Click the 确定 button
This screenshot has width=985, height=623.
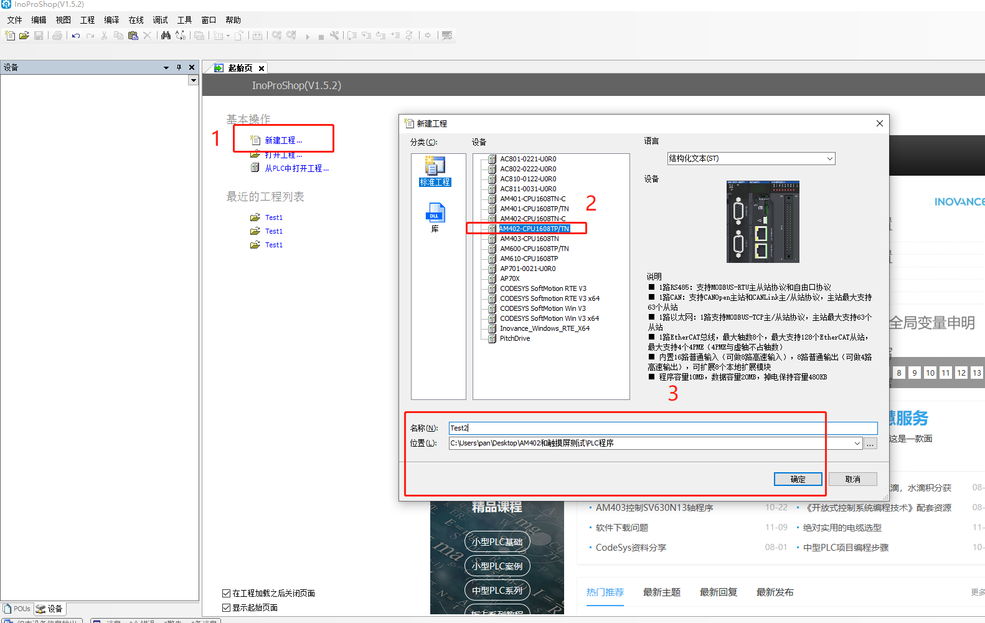pos(798,479)
